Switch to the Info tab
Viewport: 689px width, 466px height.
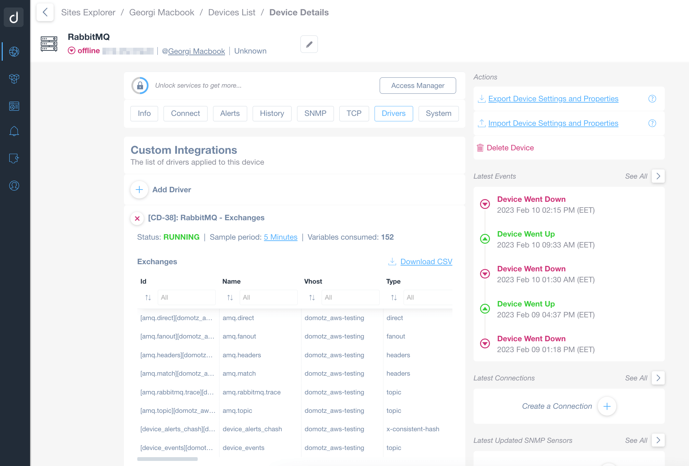[x=144, y=114]
